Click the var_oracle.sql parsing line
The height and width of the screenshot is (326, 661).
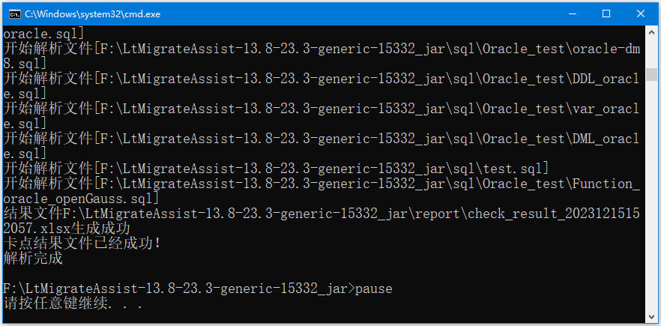pyautogui.click(x=322, y=116)
